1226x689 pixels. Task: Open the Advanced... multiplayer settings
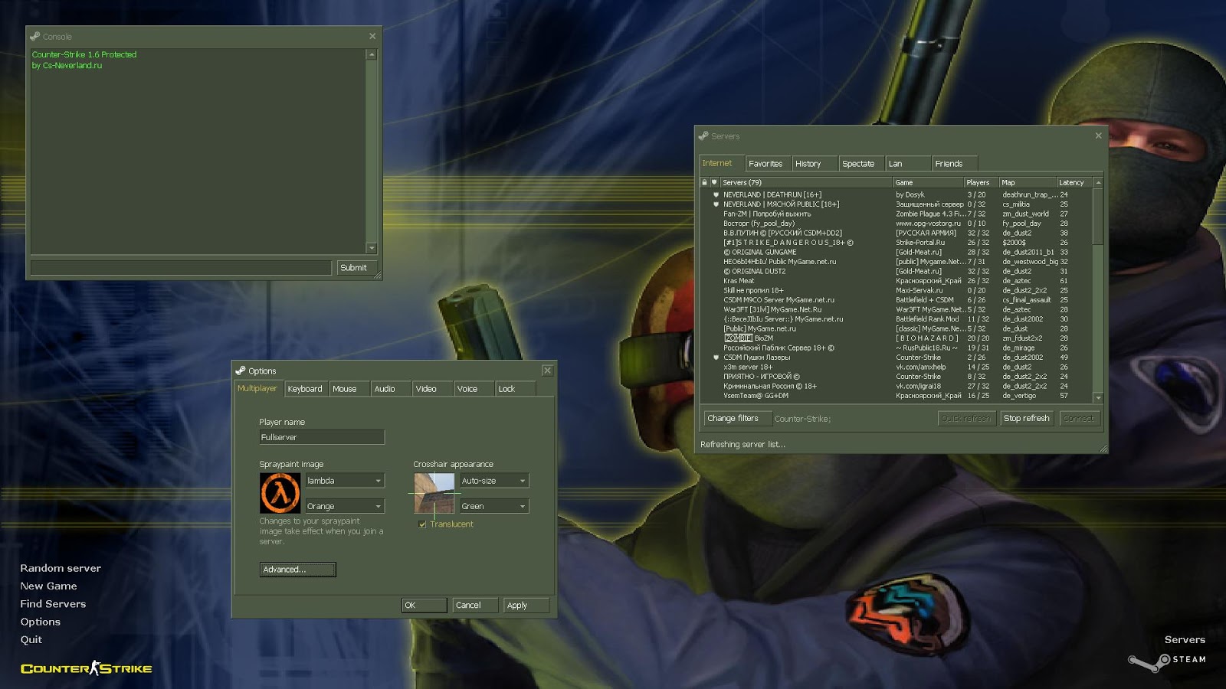pyautogui.click(x=298, y=570)
